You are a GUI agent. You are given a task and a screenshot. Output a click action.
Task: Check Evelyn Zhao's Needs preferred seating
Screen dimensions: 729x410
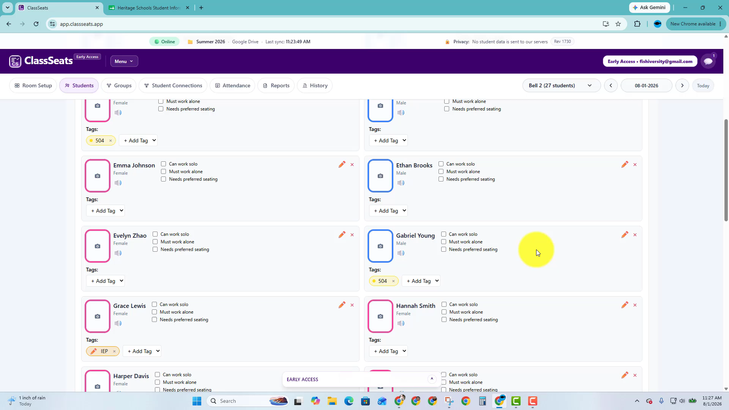pos(155,249)
